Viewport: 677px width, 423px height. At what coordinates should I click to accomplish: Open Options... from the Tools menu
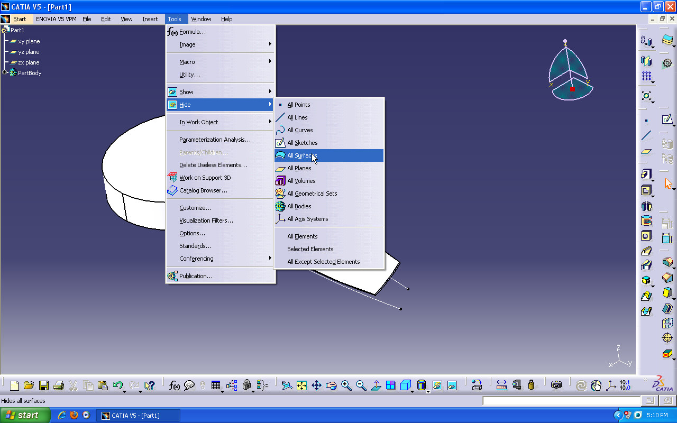(221, 233)
